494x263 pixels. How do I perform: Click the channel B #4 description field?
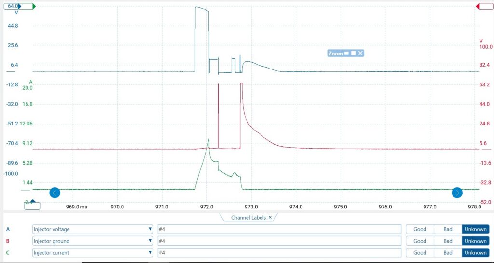click(x=279, y=241)
